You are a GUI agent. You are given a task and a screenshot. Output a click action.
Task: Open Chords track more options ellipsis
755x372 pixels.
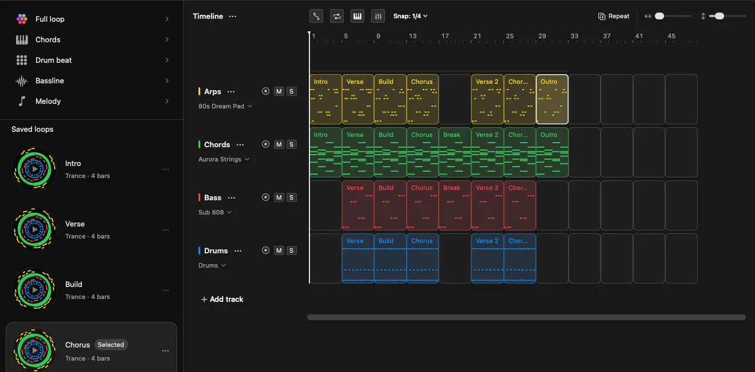240,144
